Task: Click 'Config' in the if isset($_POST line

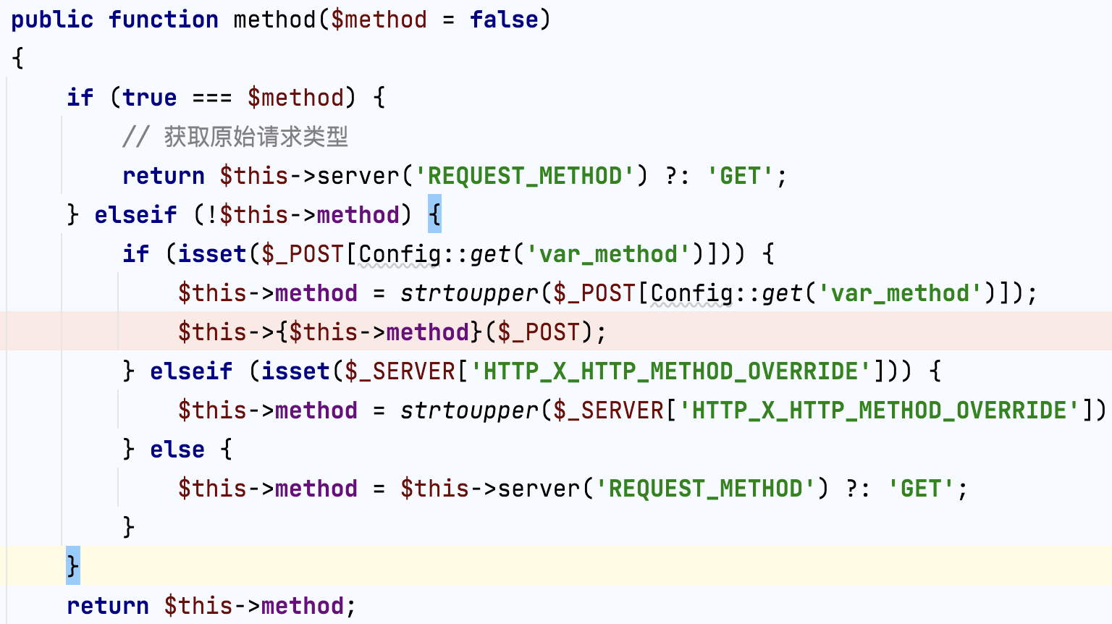Action: tap(400, 254)
